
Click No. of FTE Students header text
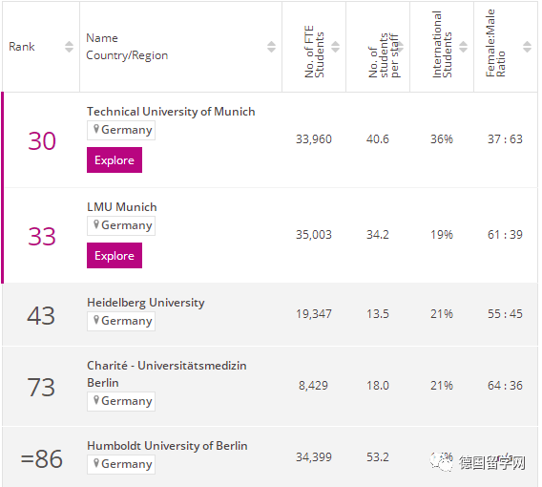click(314, 52)
